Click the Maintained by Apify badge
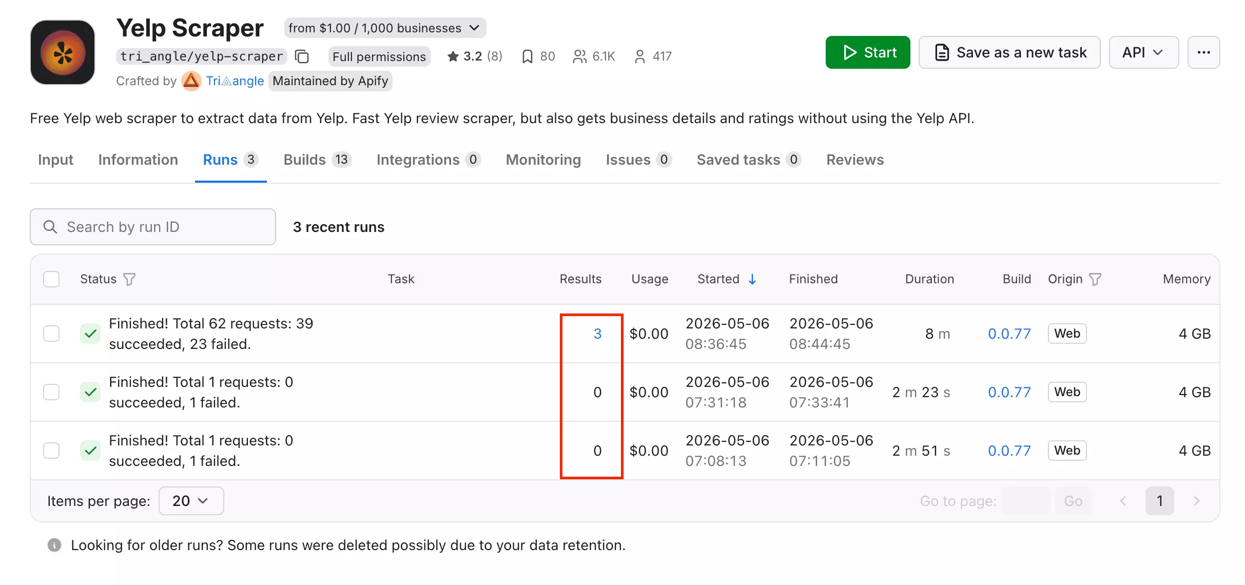Screen dimensions: 1245x585 pyautogui.click(x=330, y=81)
